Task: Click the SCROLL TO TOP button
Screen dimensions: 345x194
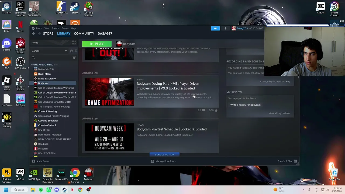Action: tap(164, 155)
